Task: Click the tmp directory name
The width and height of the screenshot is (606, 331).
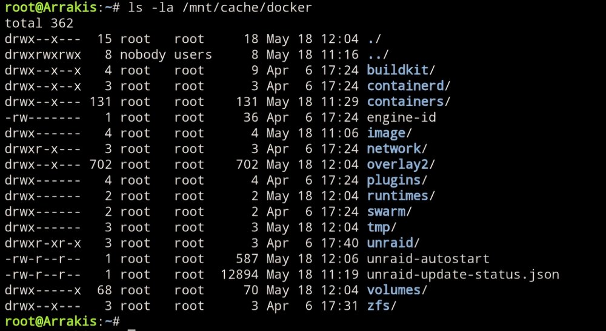Action: tap(378, 228)
